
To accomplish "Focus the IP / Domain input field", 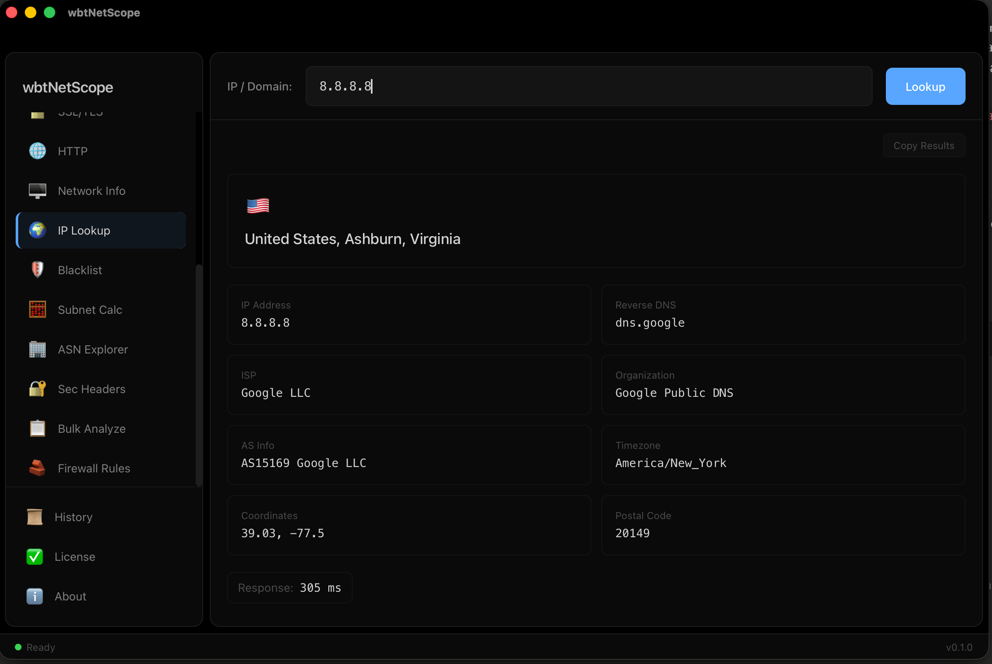I will tap(589, 86).
